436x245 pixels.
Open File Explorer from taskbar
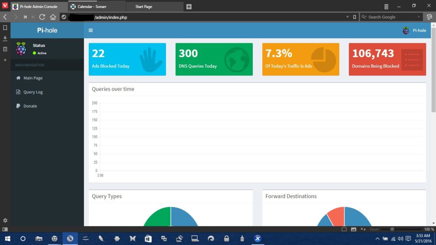[x=39, y=239]
